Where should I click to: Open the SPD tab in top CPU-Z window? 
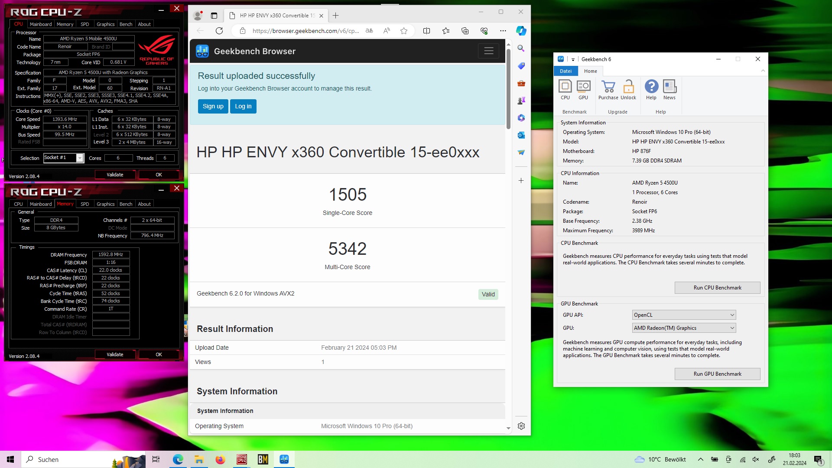click(x=85, y=24)
